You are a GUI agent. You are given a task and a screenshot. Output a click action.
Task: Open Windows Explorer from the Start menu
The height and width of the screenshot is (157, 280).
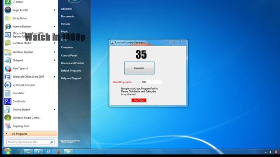tap(30, 52)
